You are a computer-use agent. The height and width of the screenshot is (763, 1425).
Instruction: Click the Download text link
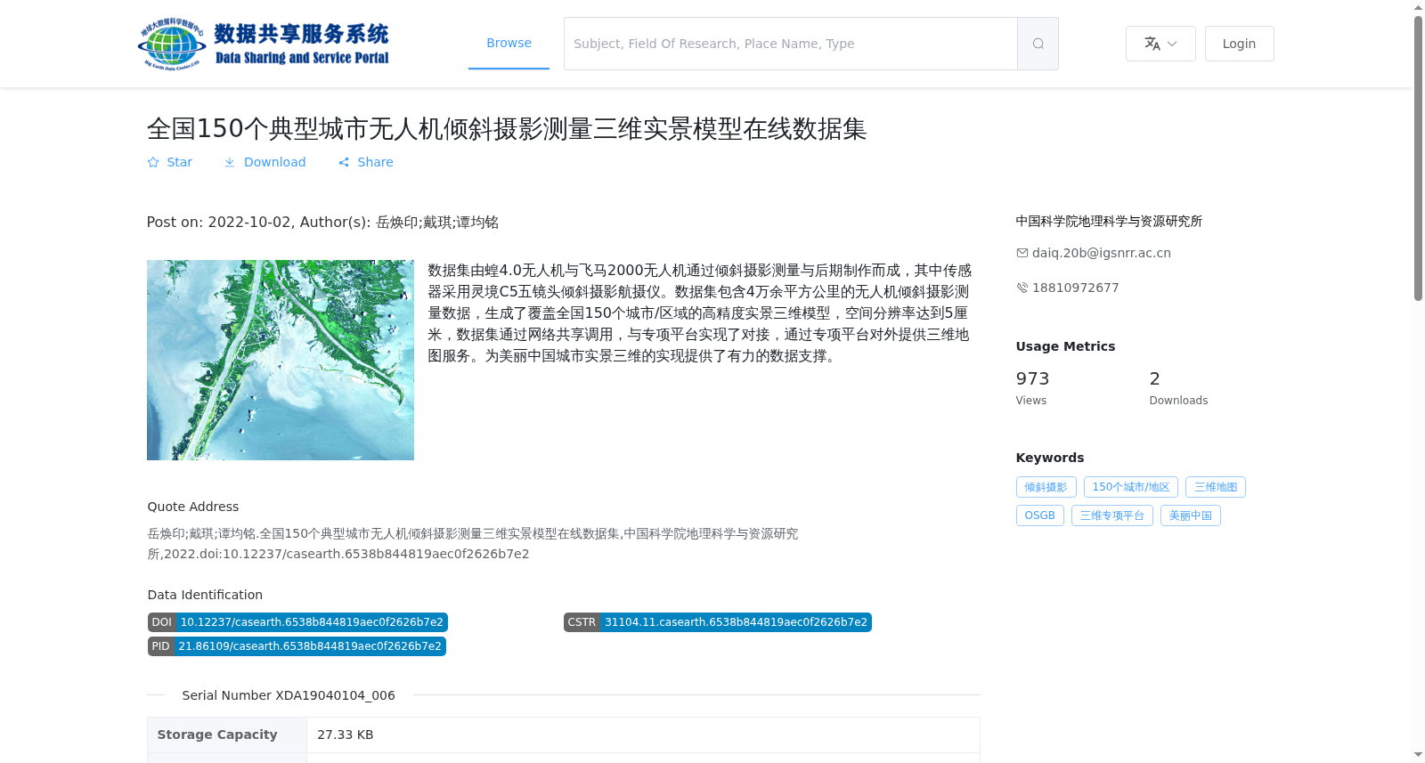274,162
